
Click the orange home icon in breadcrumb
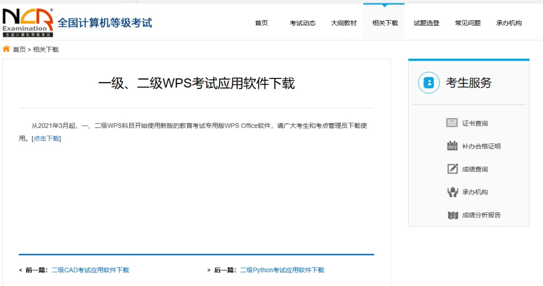click(6, 49)
